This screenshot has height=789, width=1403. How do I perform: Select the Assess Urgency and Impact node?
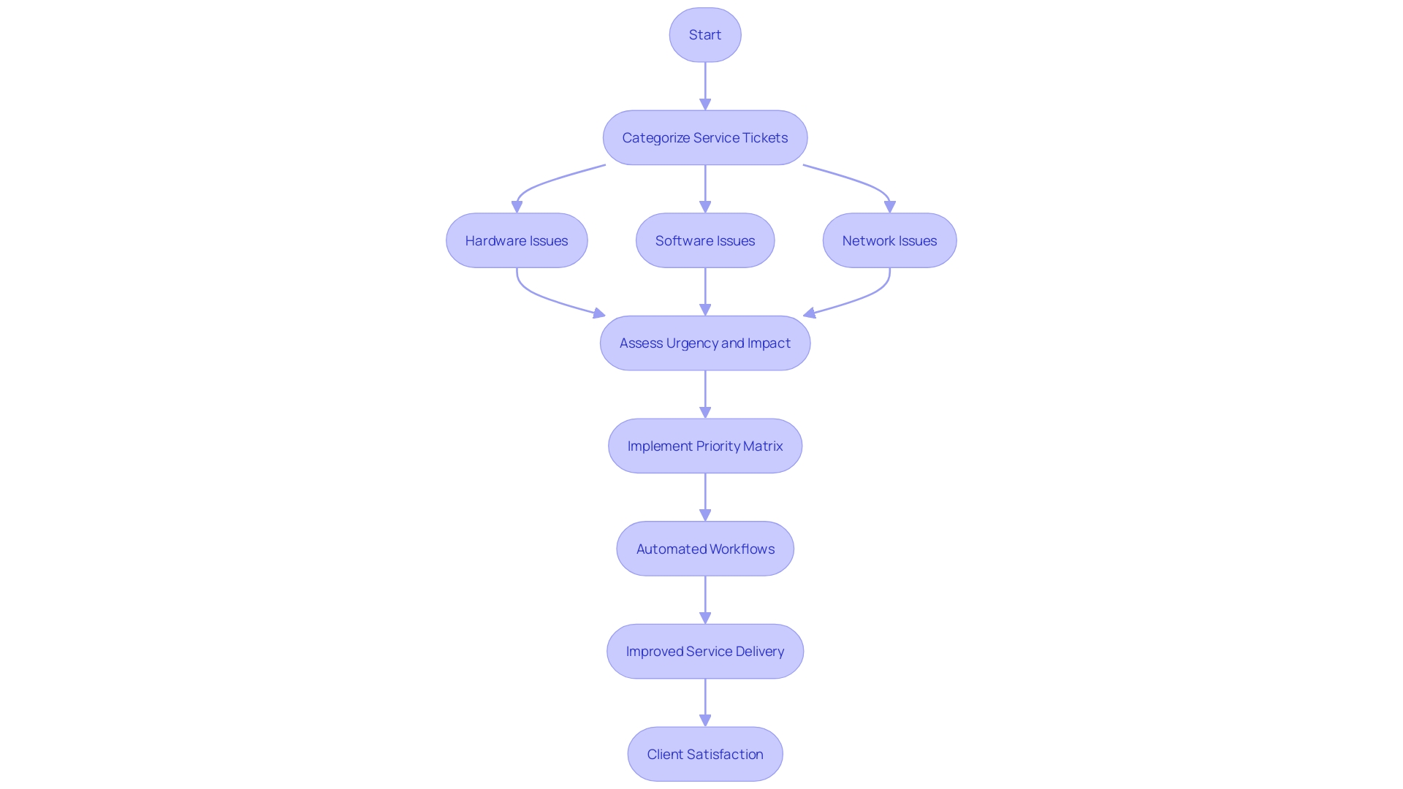click(705, 343)
